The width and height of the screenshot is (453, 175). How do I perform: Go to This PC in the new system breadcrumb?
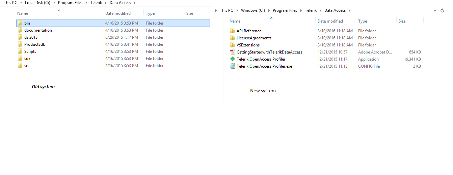pyautogui.click(x=226, y=10)
